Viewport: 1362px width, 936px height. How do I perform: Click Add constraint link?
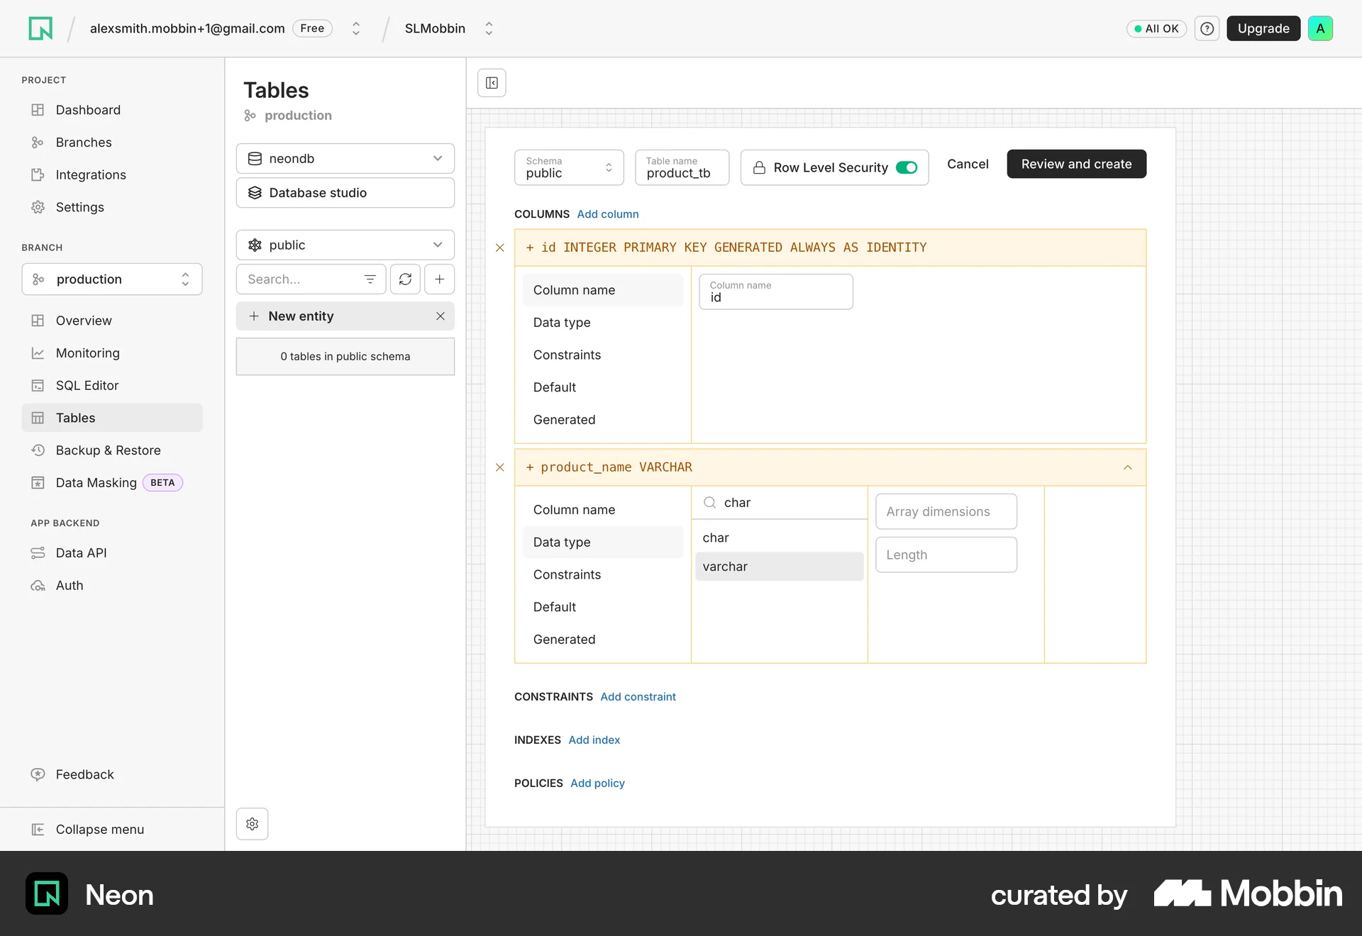638,697
